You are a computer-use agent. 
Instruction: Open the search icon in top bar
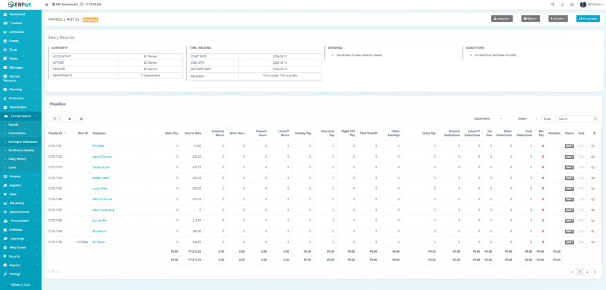click(552, 4)
